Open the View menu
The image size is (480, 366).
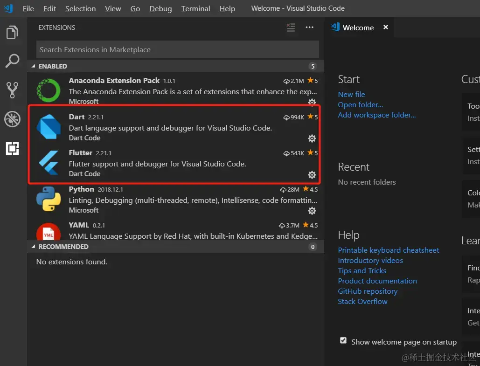tap(113, 8)
